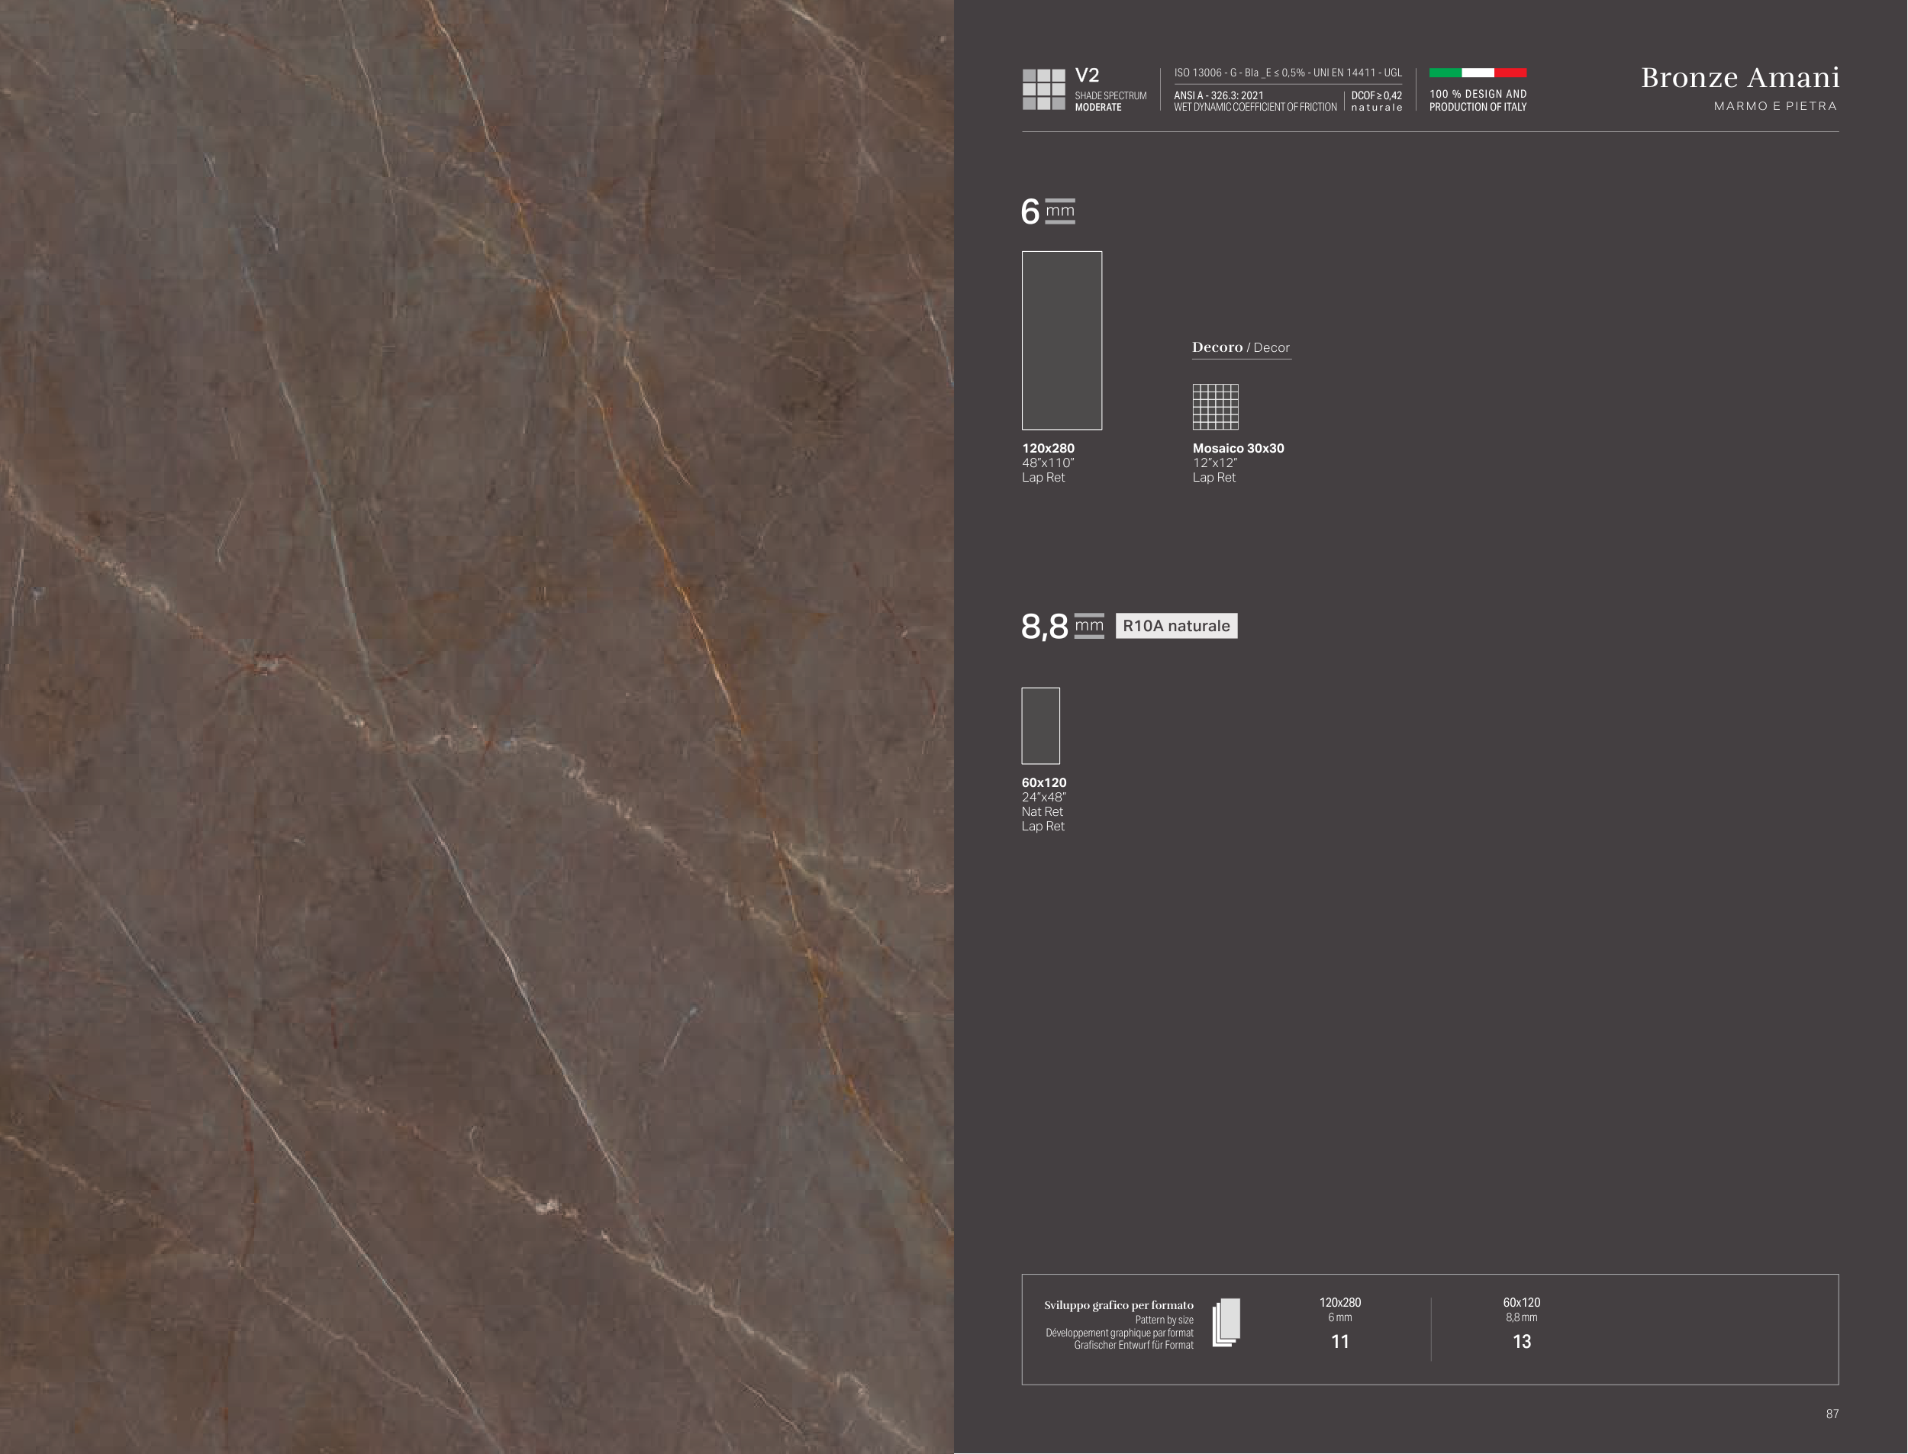Click the Bronze Amani title

1739,78
